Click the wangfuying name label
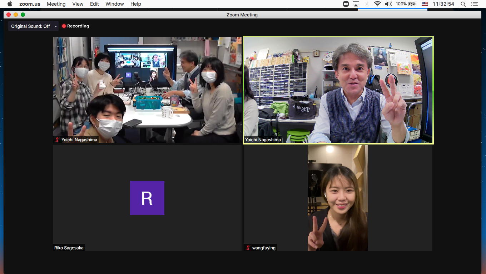The height and width of the screenshot is (274, 486). coord(264,248)
